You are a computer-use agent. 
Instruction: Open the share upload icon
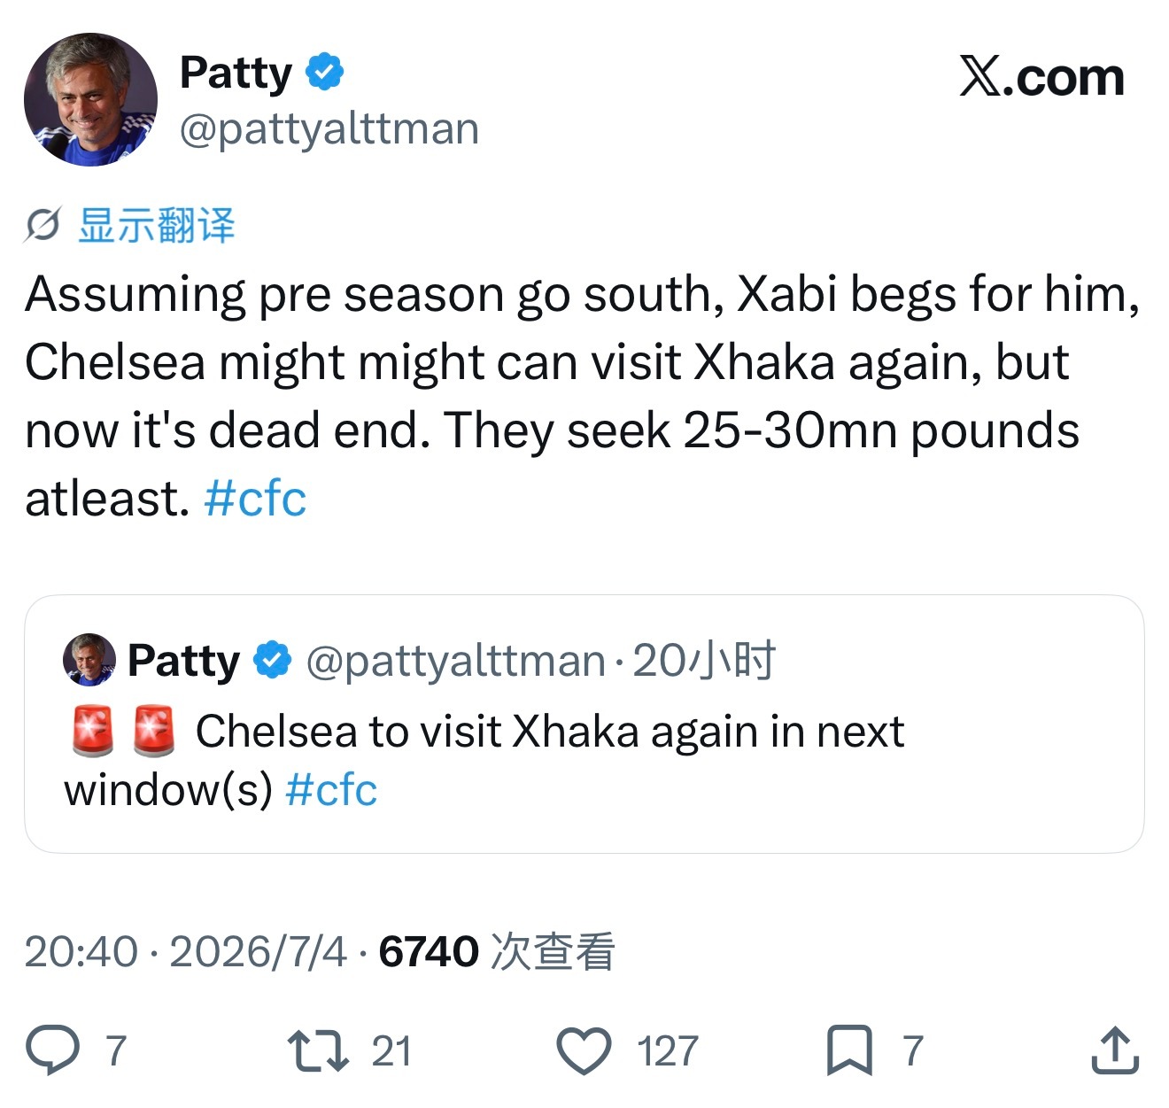pyautogui.click(x=1115, y=1050)
